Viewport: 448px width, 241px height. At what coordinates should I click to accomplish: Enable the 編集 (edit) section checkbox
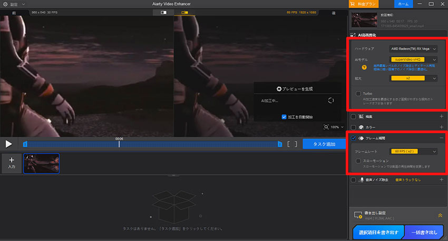(354, 116)
